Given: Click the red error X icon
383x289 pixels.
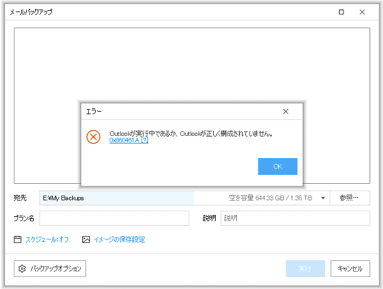Looking at the screenshot, I should 94,137.
